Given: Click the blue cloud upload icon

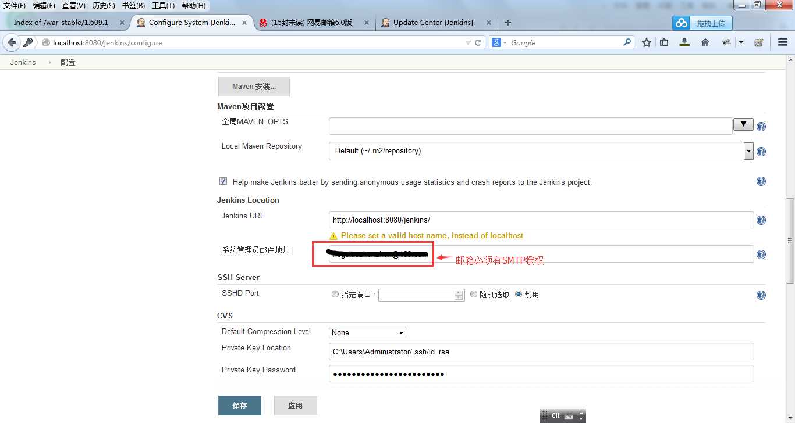Looking at the screenshot, I should pos(681,23).
